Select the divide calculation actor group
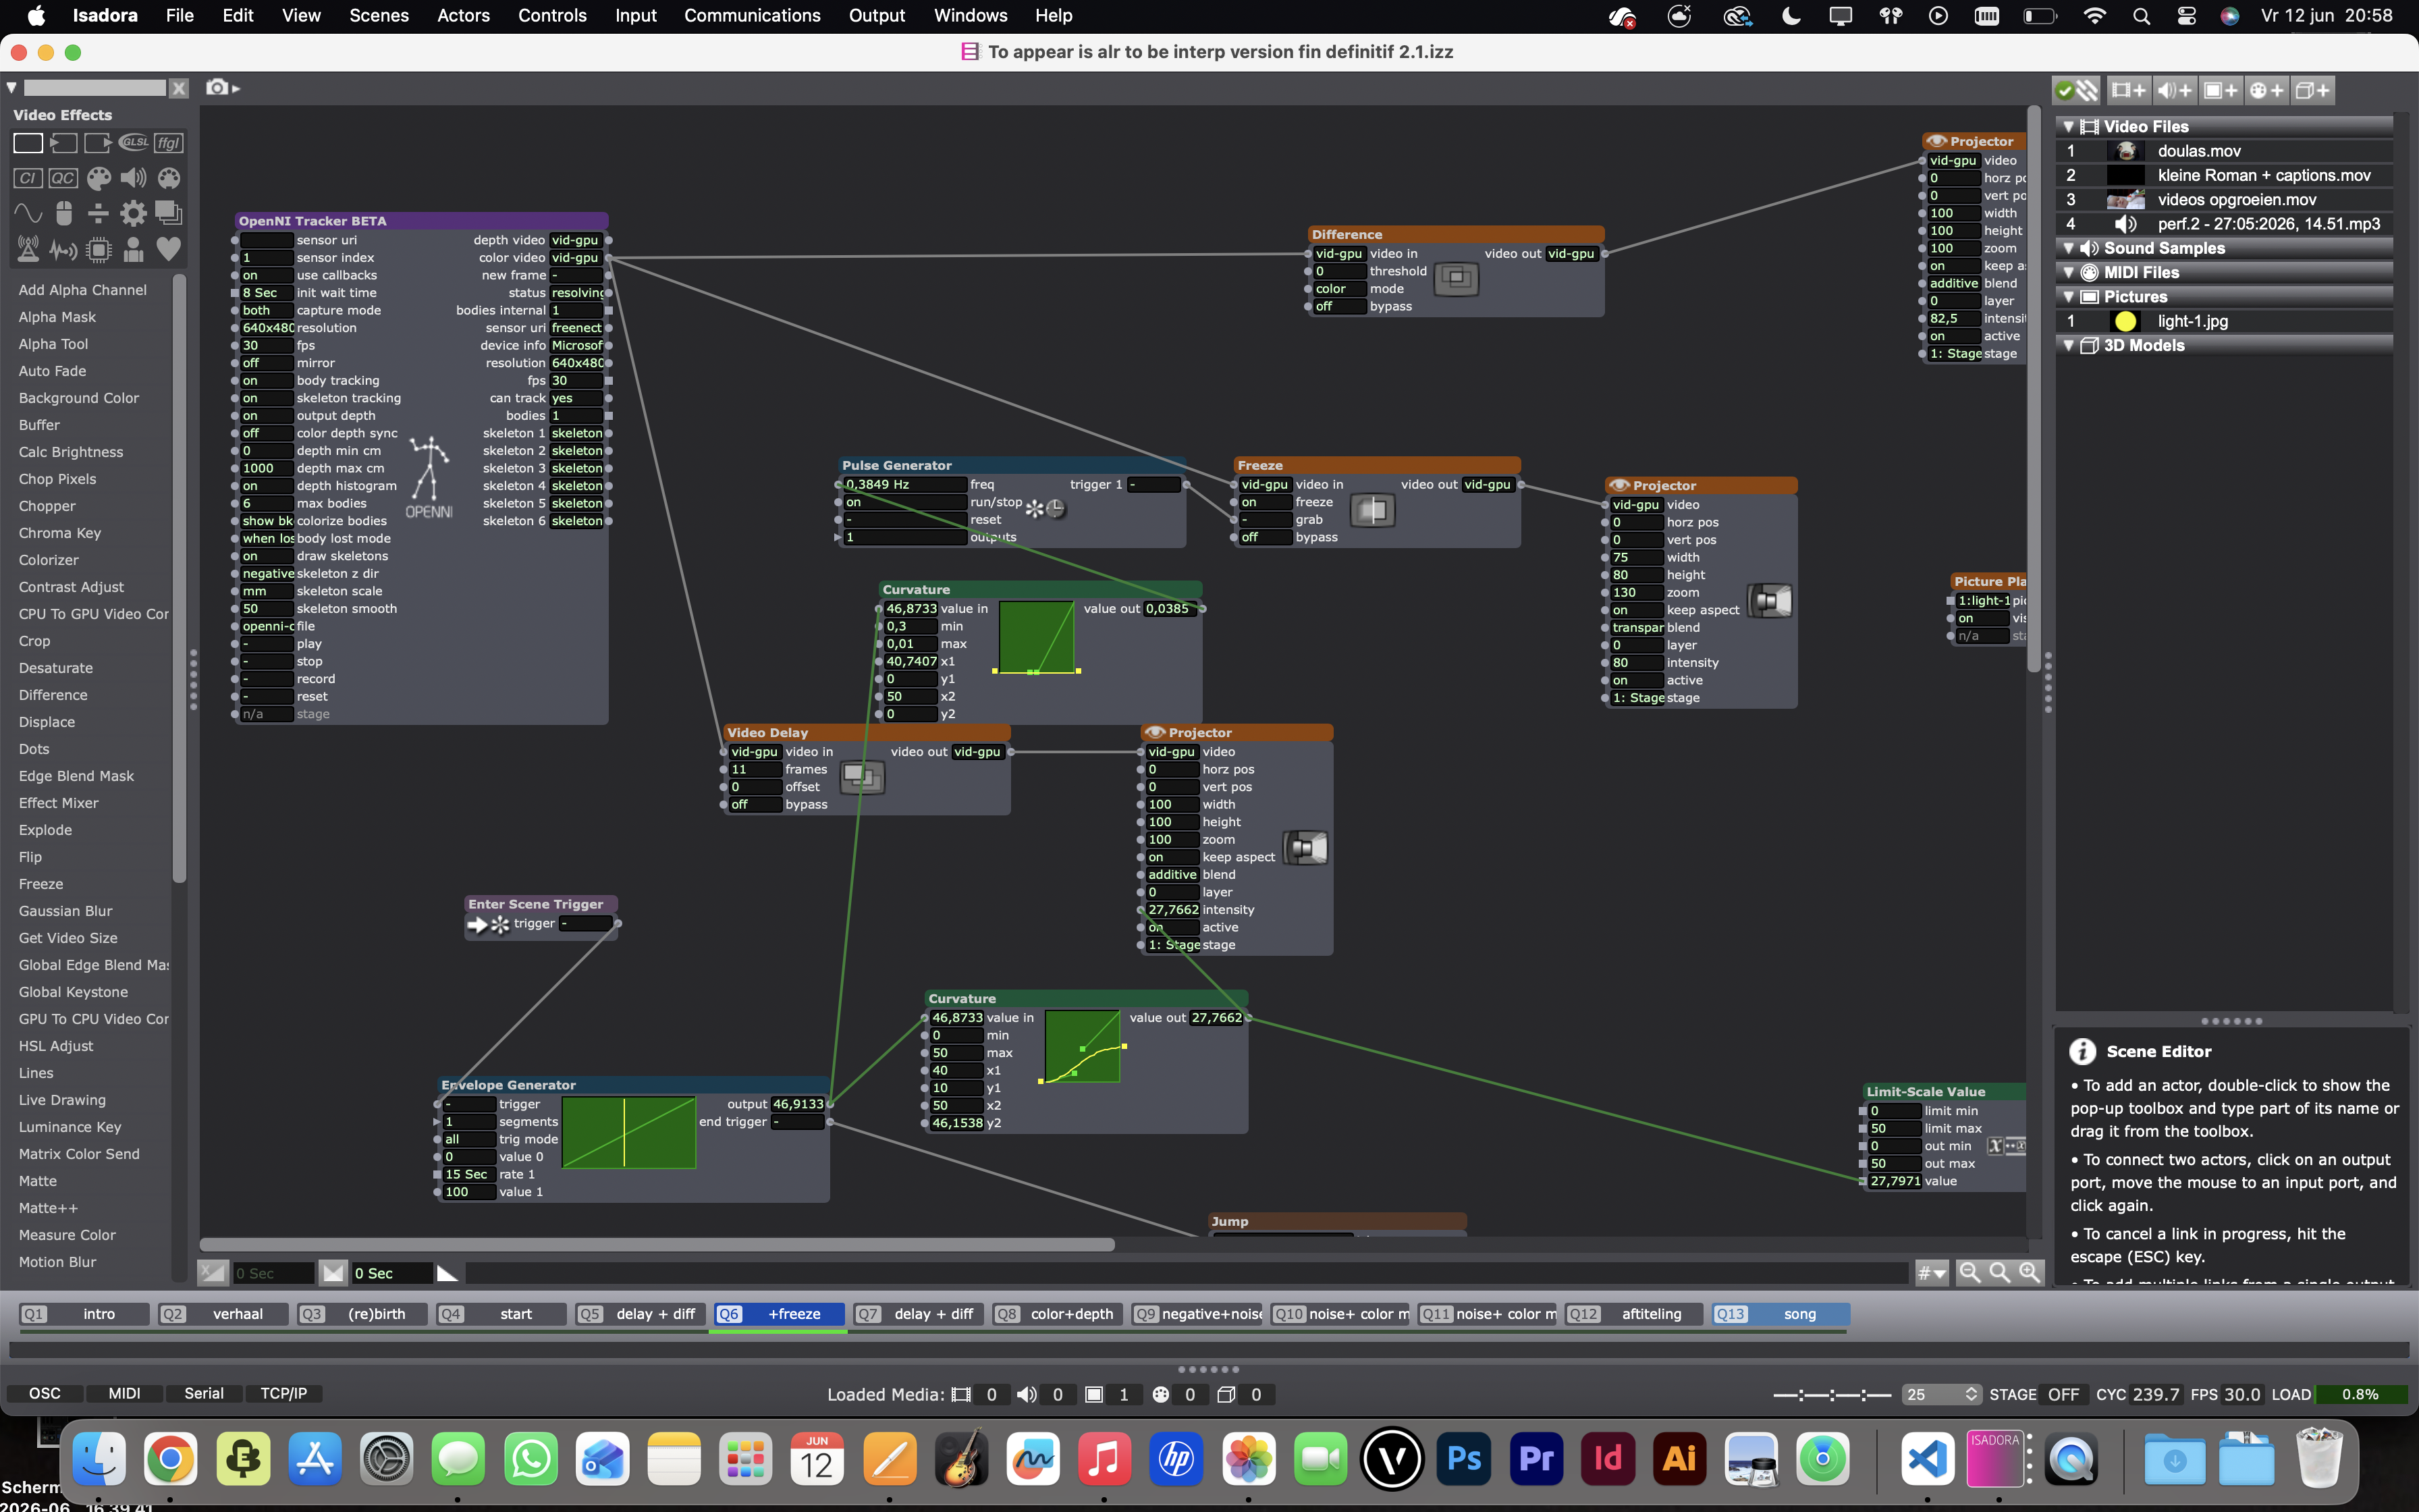Screen dimensions: 2419x1512 (98, 213)
